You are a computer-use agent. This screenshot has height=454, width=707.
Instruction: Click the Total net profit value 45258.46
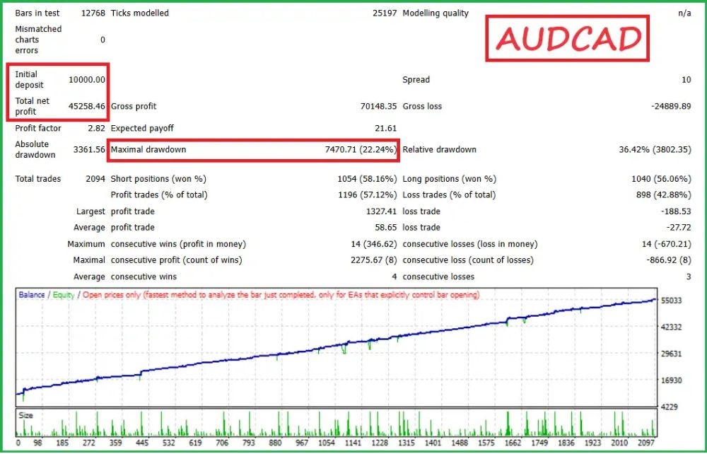[x=87, y=107]
